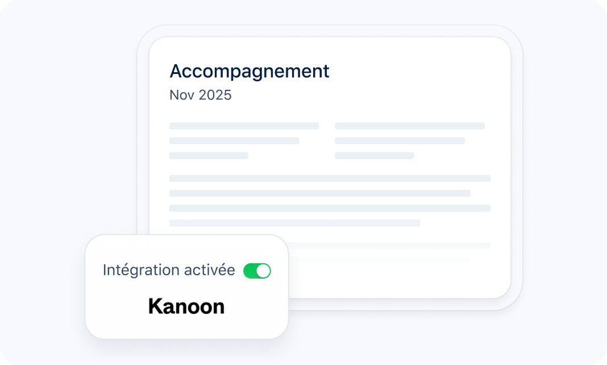The height and width of the screenshot is (365, 607).
Task: Click the first full-width paragraph placeholder line
Action: pos(330,179)
